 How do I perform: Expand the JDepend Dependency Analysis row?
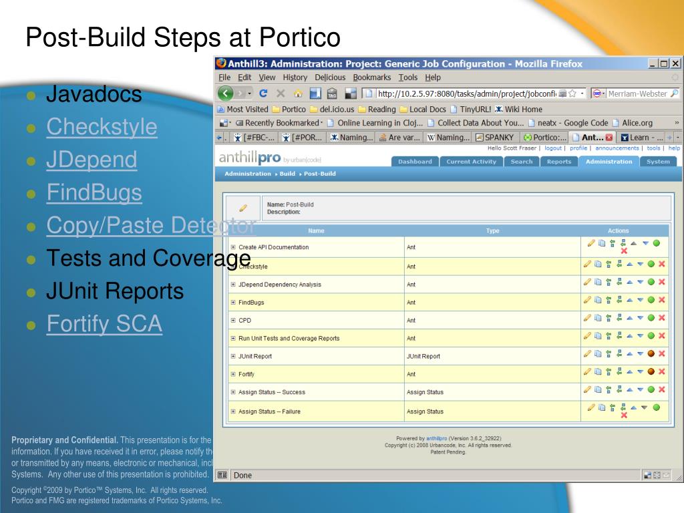point(233,285)
